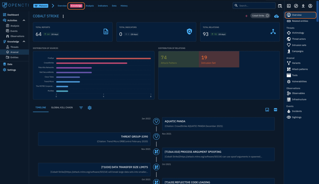Click the Total Reports document icon
This screenshot has width=319, height=184.
[106, 32]
